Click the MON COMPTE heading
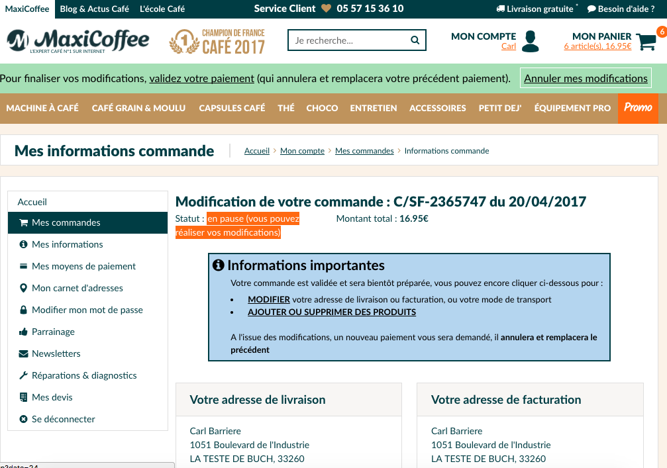The width and height of the screenshot is (667, 468). [484, 36]
